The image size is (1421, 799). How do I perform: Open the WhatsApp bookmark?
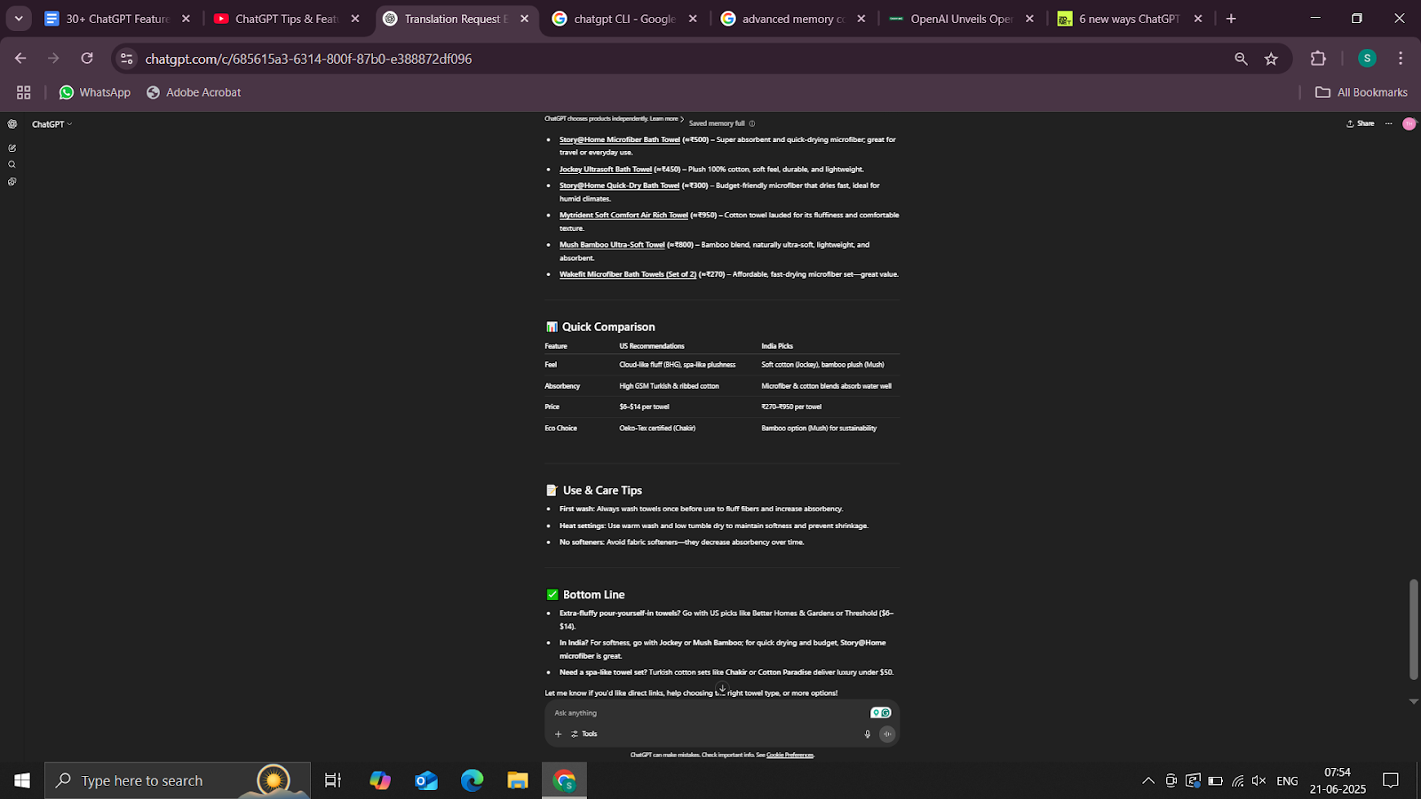(x=94, y=92)
